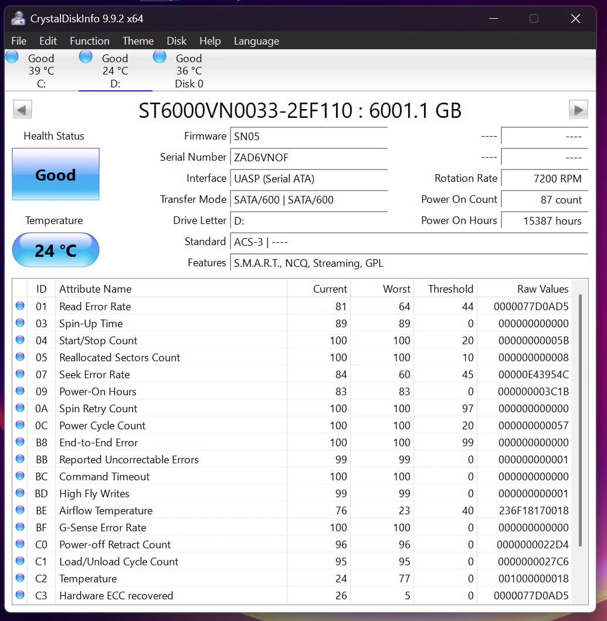Click status dot for Airflow Temperature
607x621 pixels.
click(x=20, y=510)
